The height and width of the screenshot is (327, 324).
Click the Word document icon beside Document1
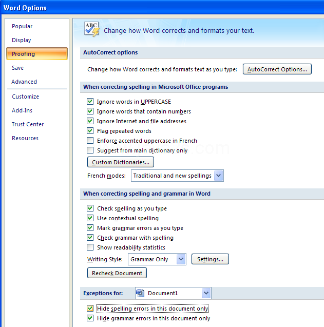pos(140,293)
